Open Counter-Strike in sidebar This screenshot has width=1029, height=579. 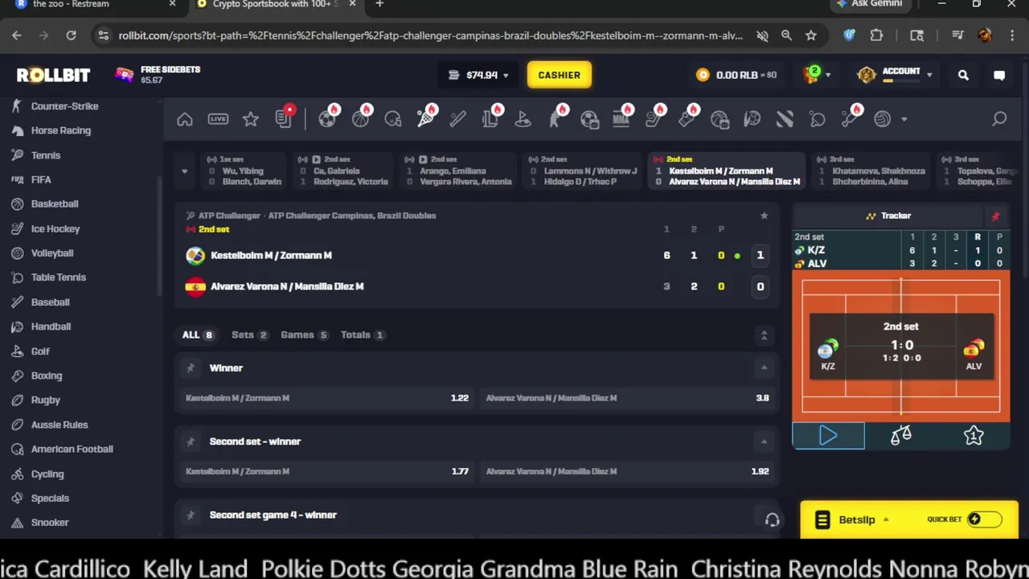coord(64,106)
